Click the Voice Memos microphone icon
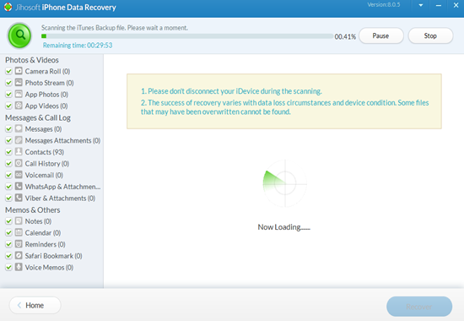 tap(19, 267)
